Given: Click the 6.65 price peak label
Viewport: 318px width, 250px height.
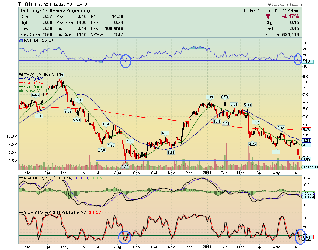Looking at the screenshot, I should (35, 95).
